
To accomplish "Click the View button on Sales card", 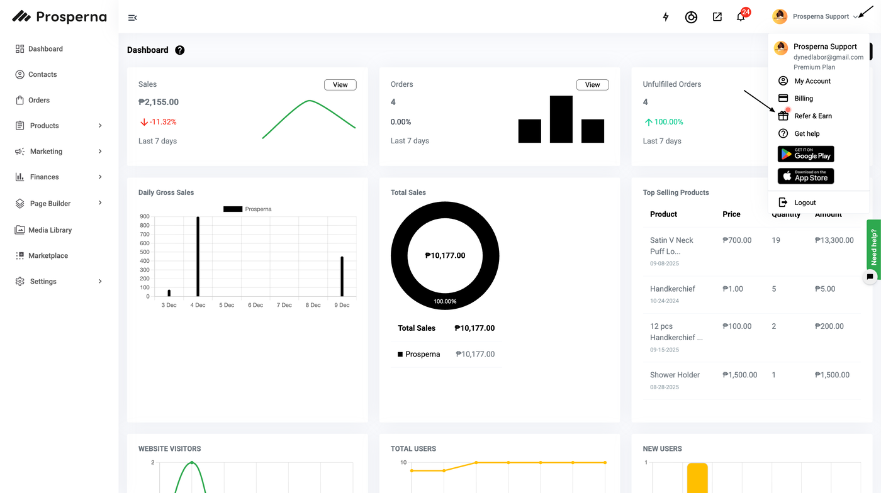I will (x=340, y=85).
